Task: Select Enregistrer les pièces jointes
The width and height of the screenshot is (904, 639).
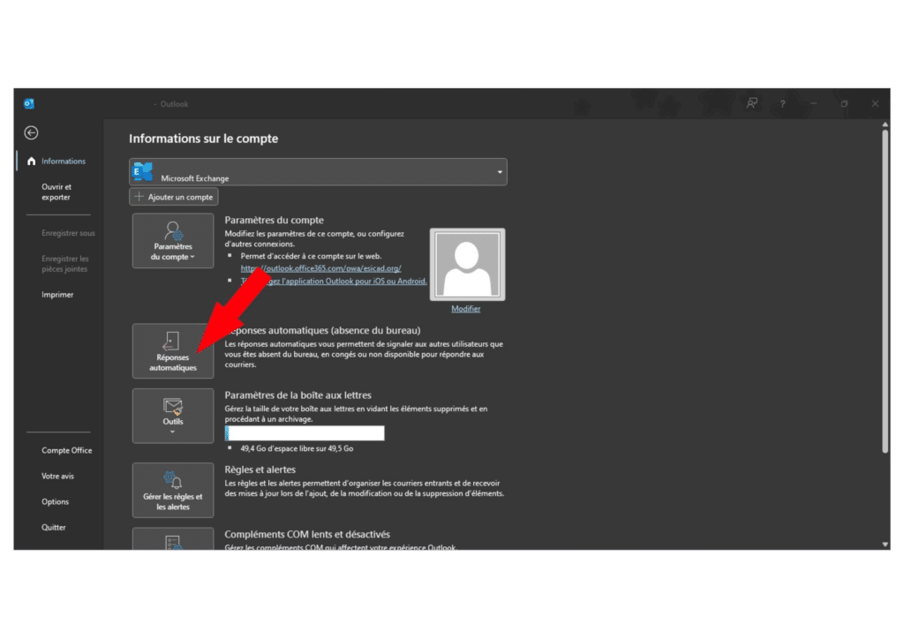Action: pos(64,264)
